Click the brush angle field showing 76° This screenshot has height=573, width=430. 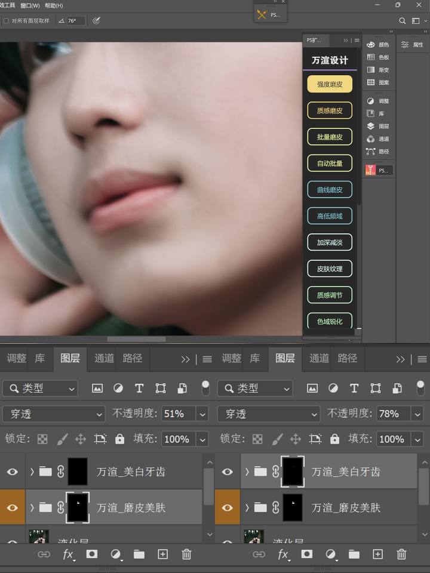[x=76, y=21]
